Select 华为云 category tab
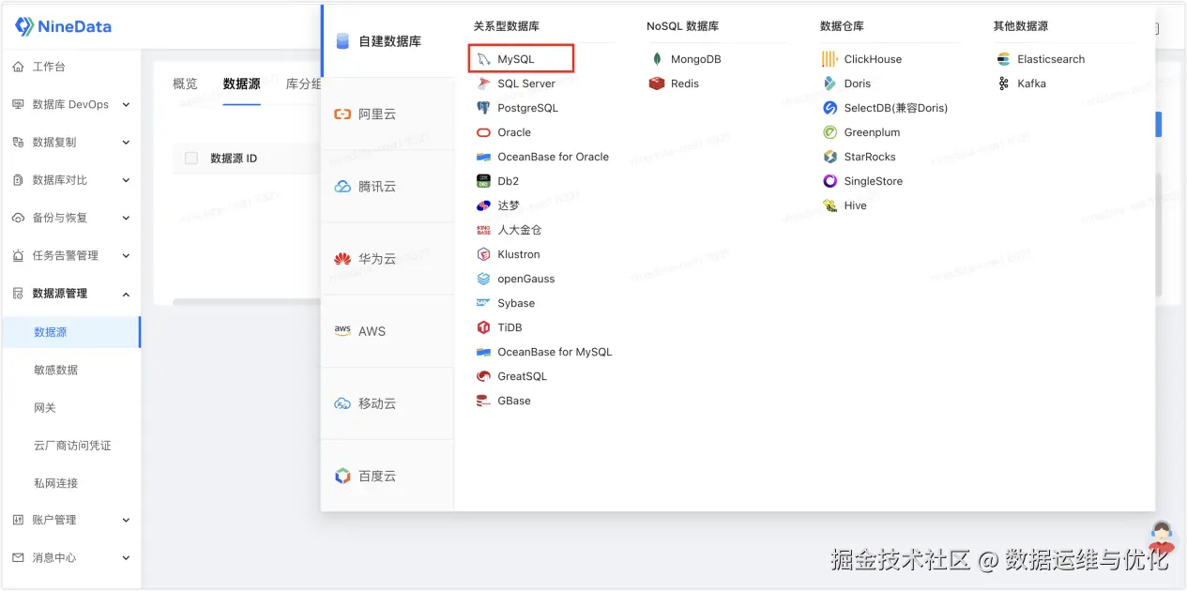The image size is (1187, 591). click(388, 258)
